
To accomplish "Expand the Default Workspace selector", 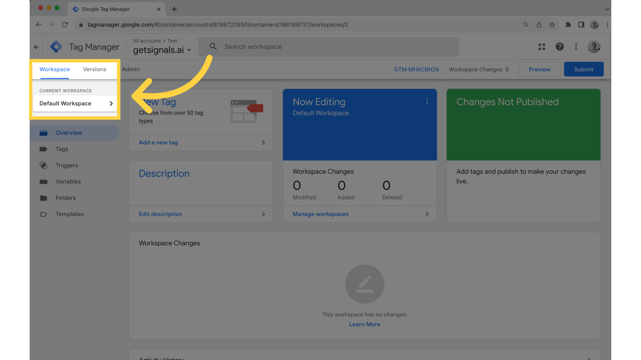I will click(75, 104).
